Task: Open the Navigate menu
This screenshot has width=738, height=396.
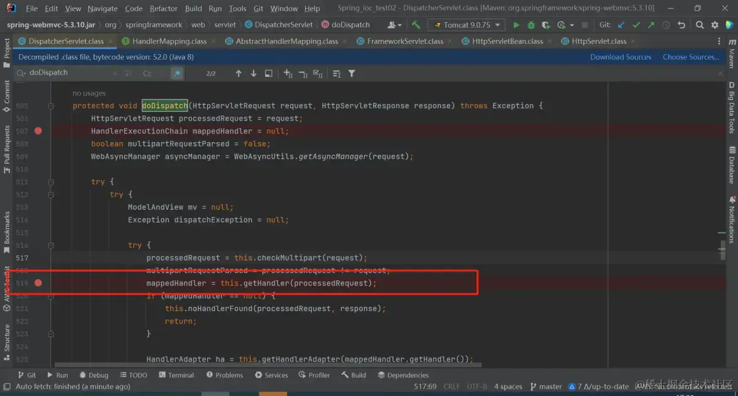Action: pos(103,9)
